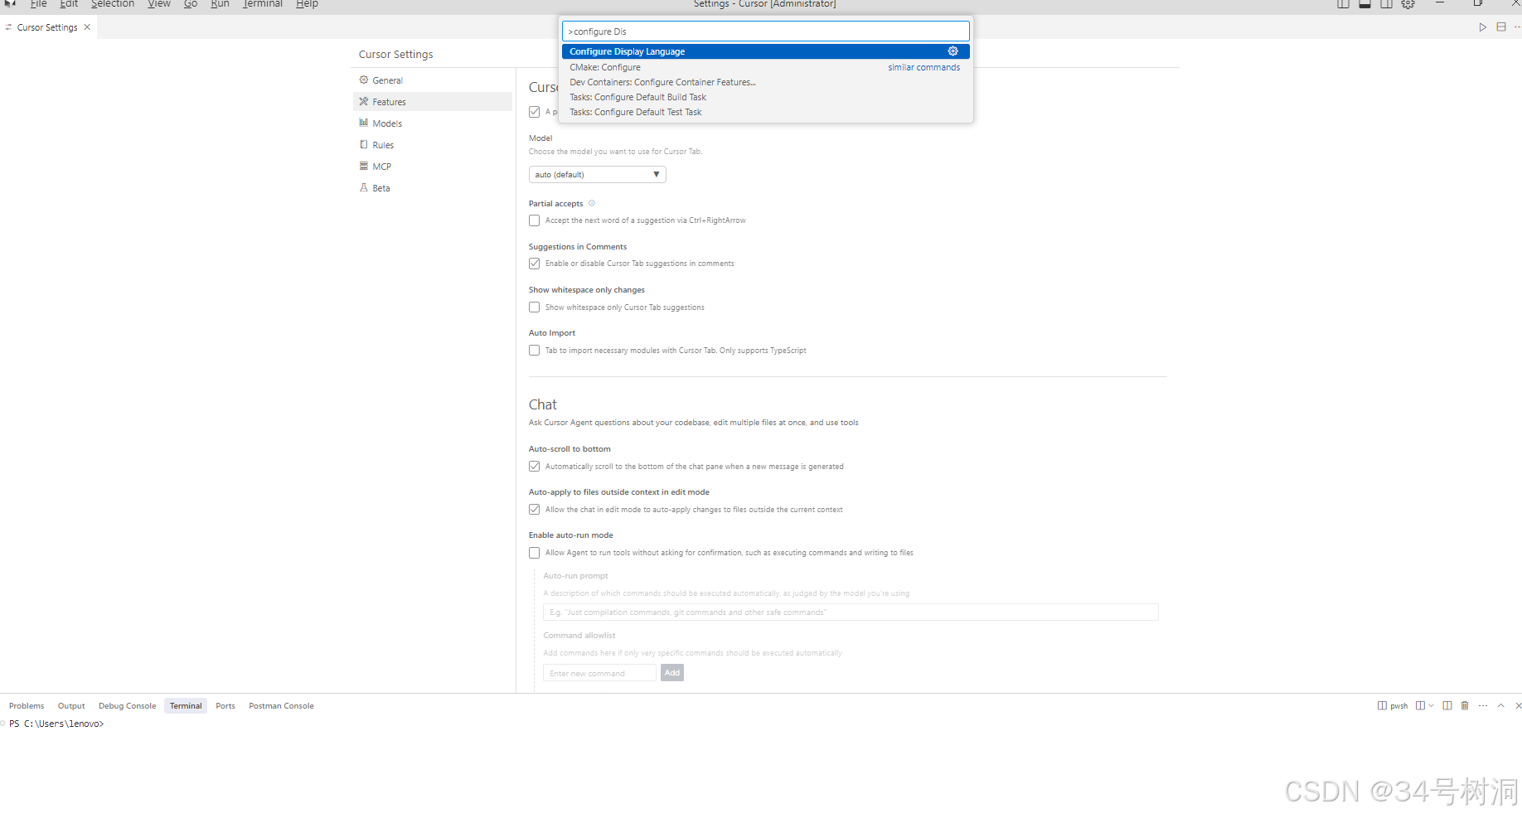Toggle Suggestions in Comments checkbox

(x=535, y=264)
